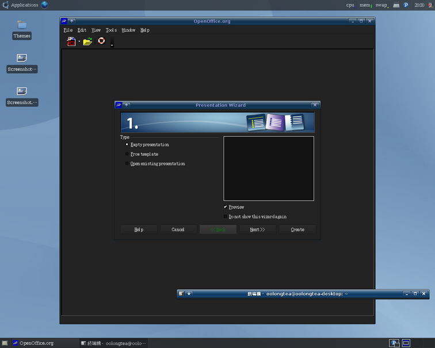Click the terminal window's title bar menu icon

(181, 294)
